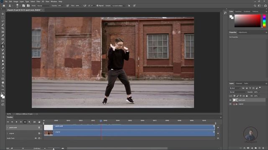Expand the original track in Timeline
Screen dimensions: 268x150
tap(8, 133)
